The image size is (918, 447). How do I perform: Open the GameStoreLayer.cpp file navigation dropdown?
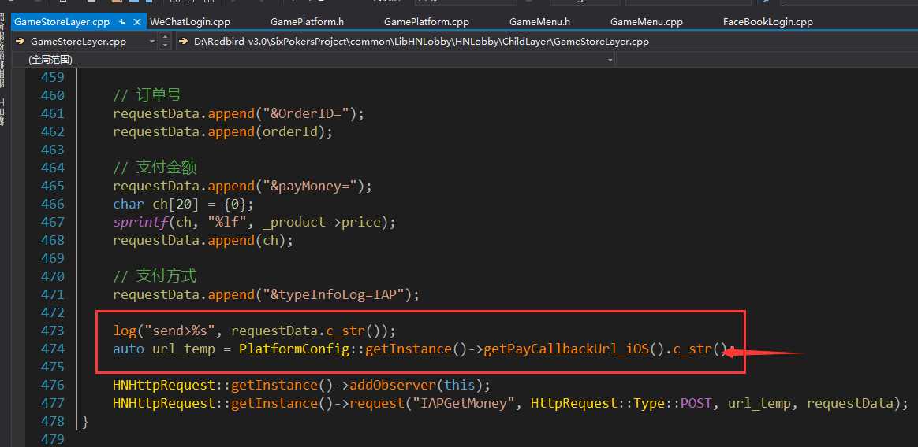pyautogui.click(x=151, y=42)
